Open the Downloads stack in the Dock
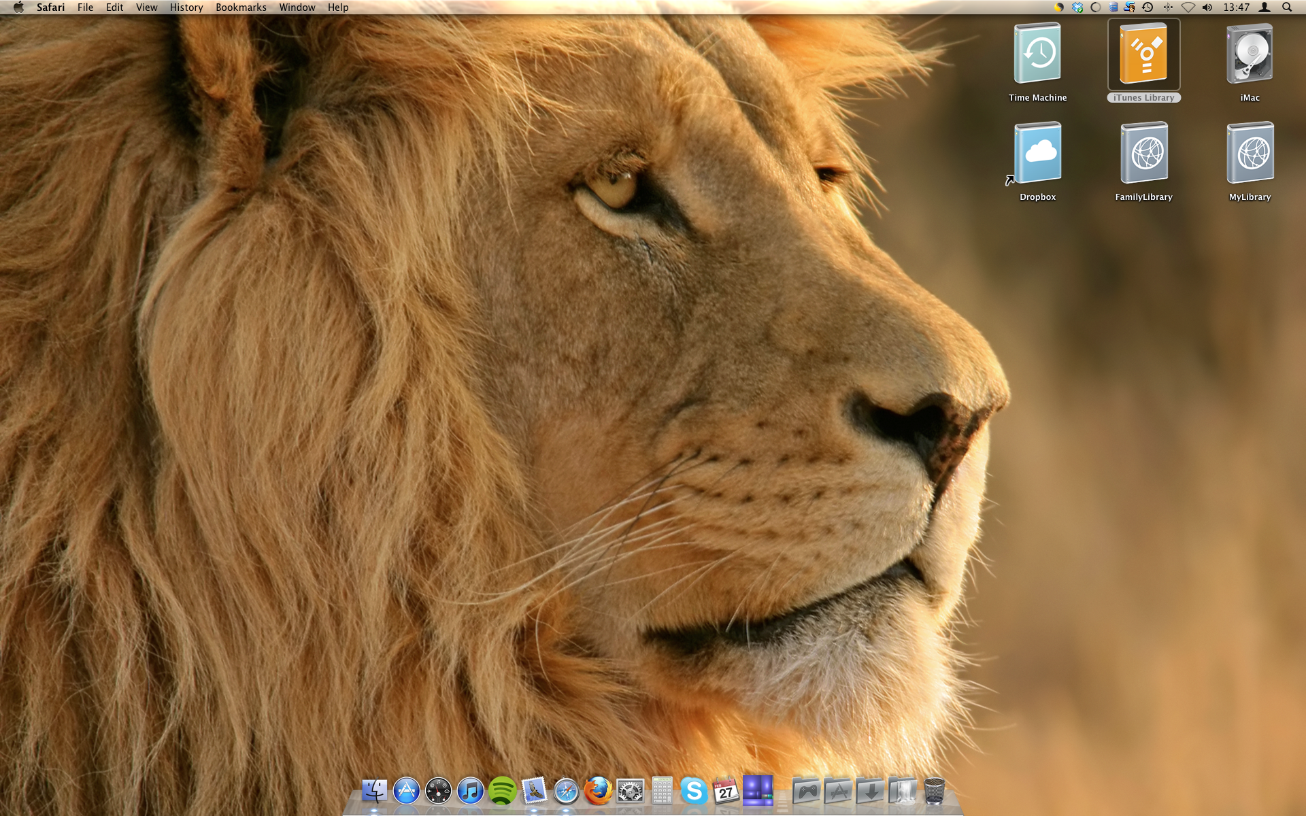1306x816 pixels. coord(870,791)
